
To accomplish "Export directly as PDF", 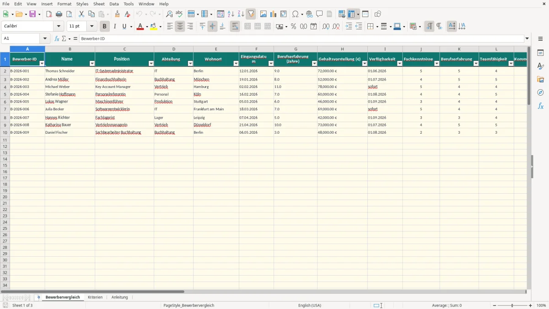I will point(49,14).
